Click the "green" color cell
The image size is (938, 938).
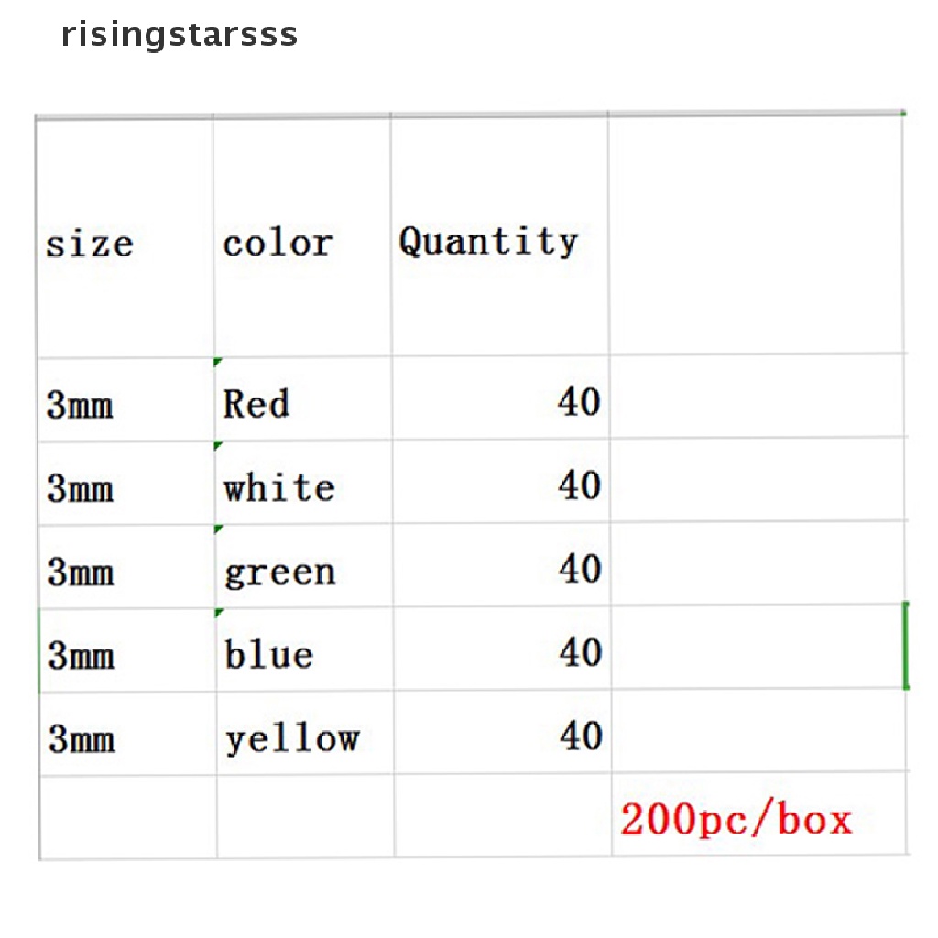tap(279, 571)
